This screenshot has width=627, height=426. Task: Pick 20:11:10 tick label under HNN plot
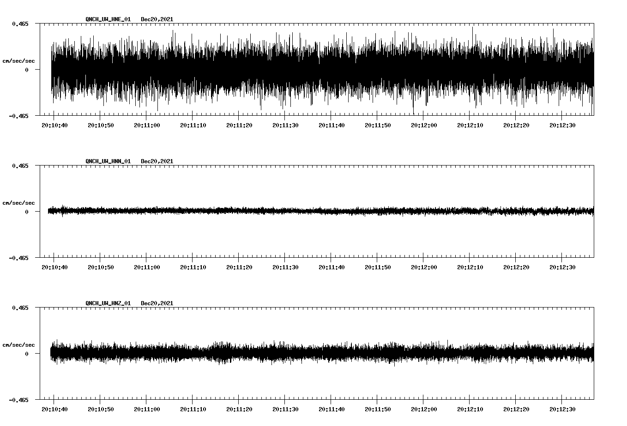193,267
